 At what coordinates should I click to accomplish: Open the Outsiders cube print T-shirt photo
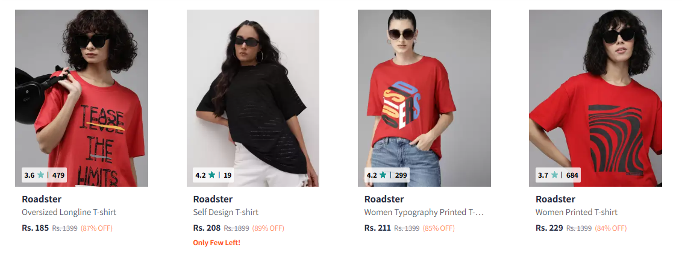click(x=425, y=98)
